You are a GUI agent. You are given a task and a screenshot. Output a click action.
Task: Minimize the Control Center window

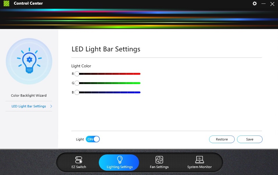click(263, 3)
